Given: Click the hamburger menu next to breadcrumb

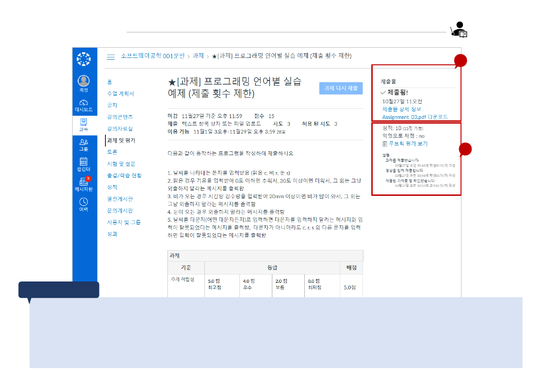Looking at the screenshot, I should pos(111,56).
